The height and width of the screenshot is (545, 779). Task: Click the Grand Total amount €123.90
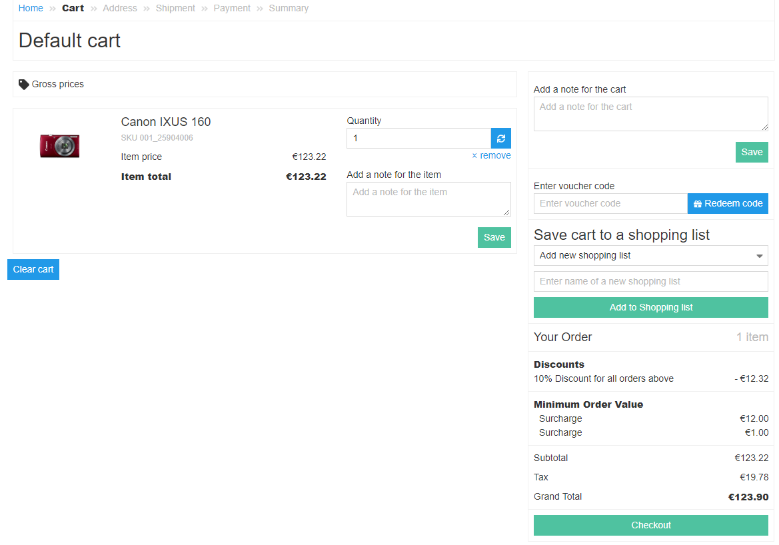[x=748, y=497]
